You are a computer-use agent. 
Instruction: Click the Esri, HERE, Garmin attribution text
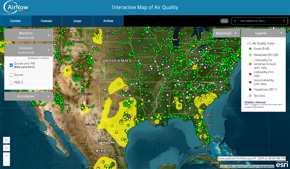pyautogui.click(x=247, y=166)
